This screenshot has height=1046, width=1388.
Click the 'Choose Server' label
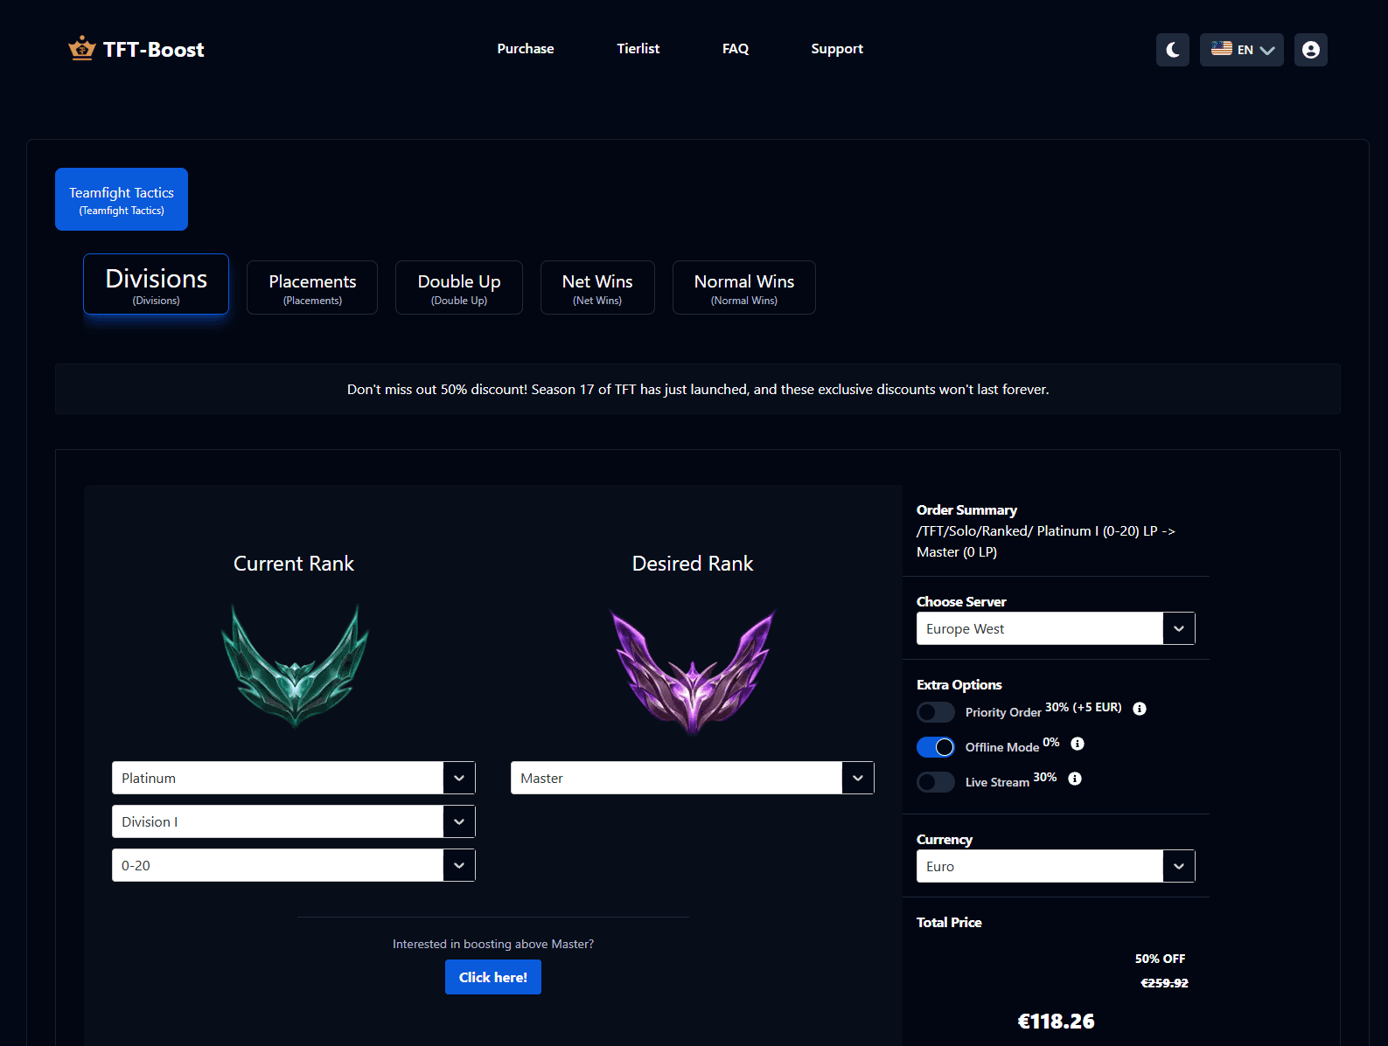(961, 601)
